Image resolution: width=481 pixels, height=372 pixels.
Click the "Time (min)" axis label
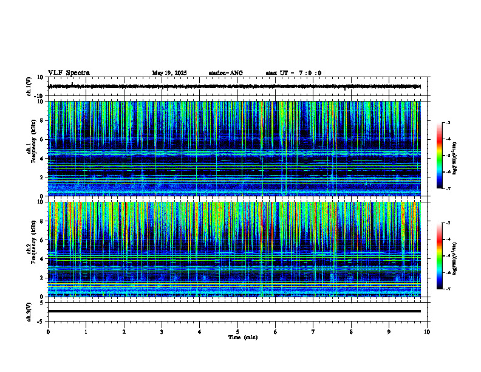click(x=243, y=337)
